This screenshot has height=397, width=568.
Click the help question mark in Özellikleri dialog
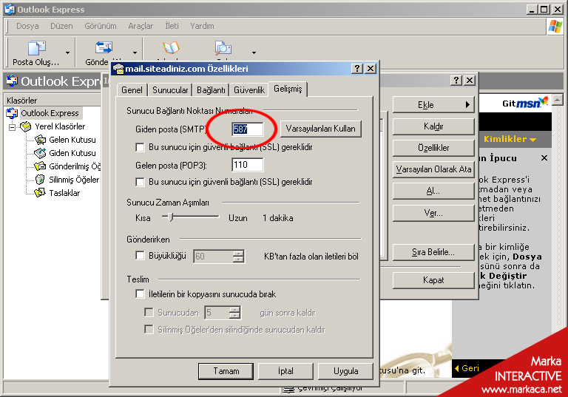(x=356, y=69)
